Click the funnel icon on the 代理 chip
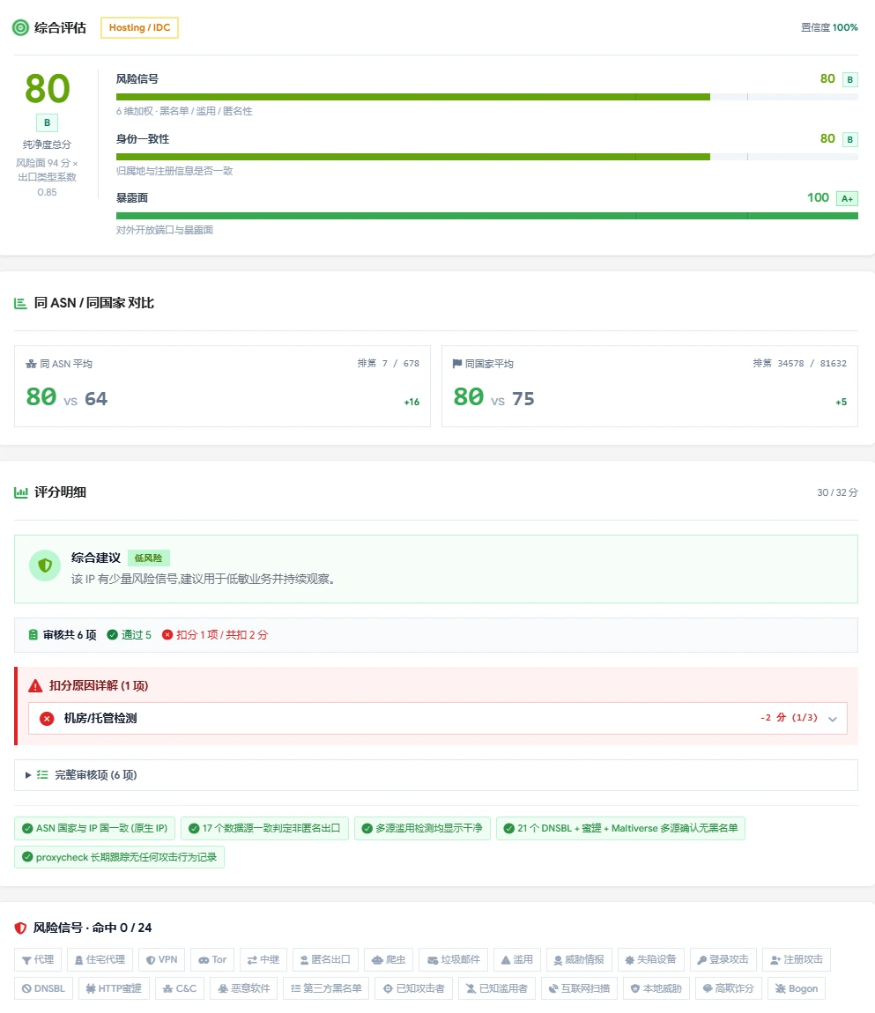875x1013 pixels. point(26,960)
